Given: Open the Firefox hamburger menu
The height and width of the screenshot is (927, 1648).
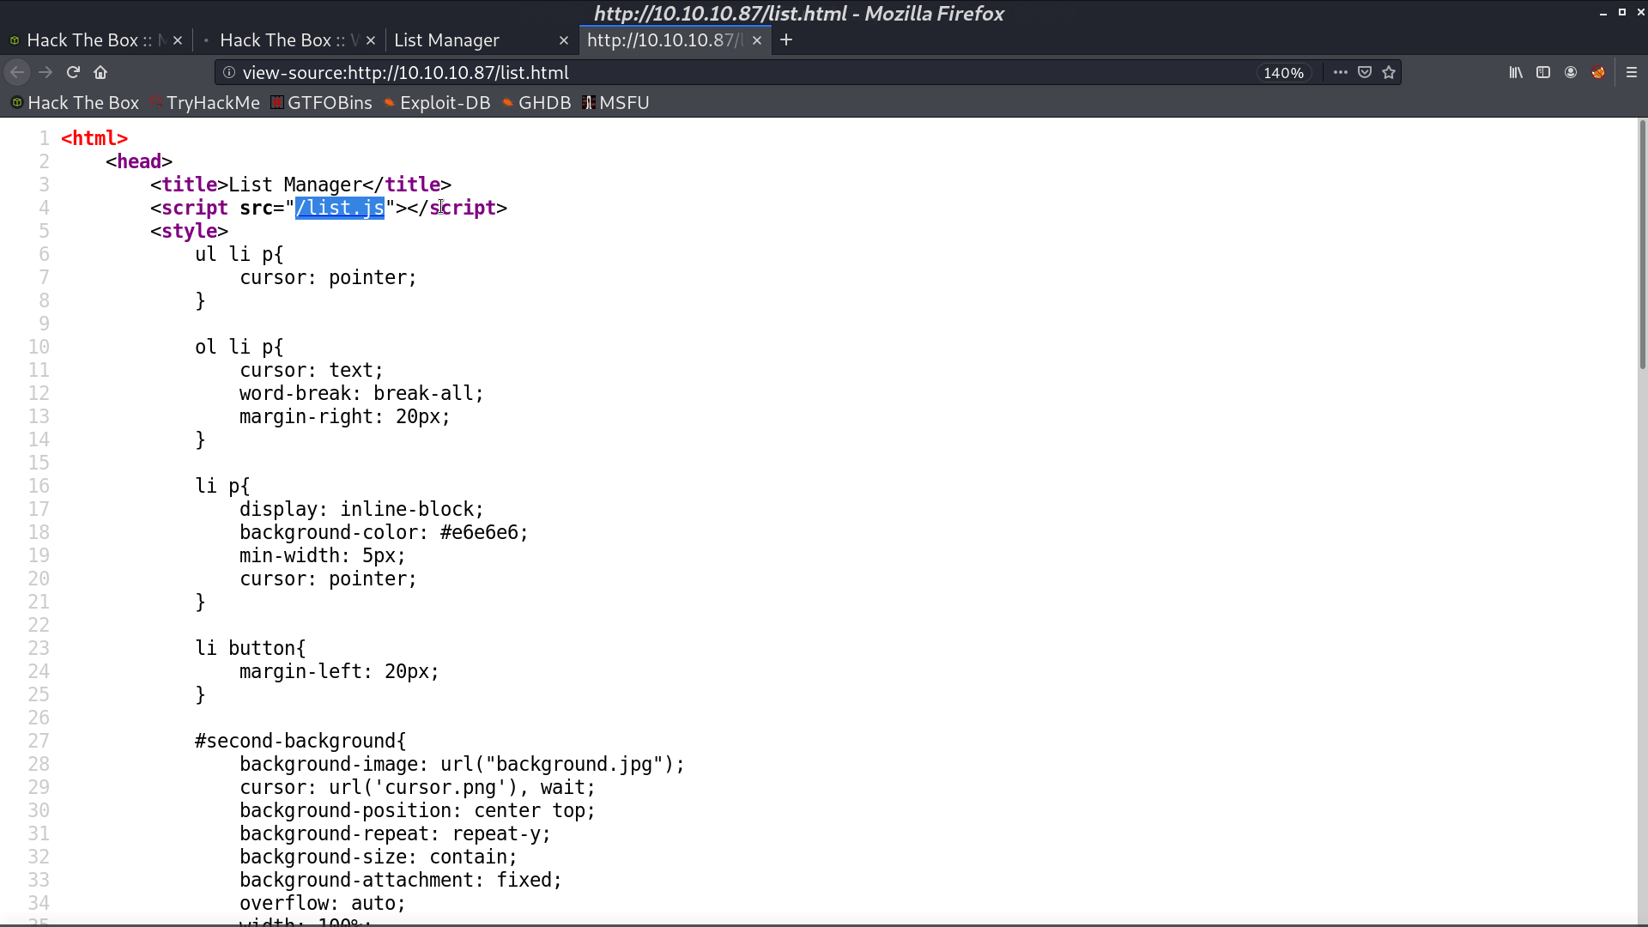Looking at the screenshot, I should 1632,73.
